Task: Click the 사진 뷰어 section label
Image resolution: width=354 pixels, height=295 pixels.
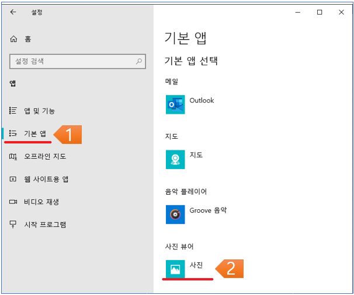Action: [179, 247]
